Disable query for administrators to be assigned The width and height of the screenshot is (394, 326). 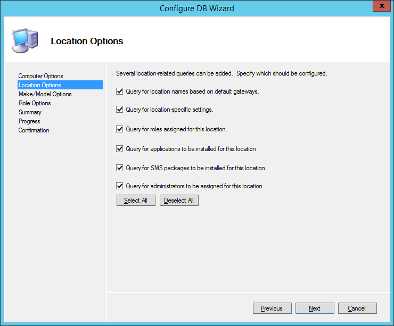pyautogui.click(x=120, y=186)
